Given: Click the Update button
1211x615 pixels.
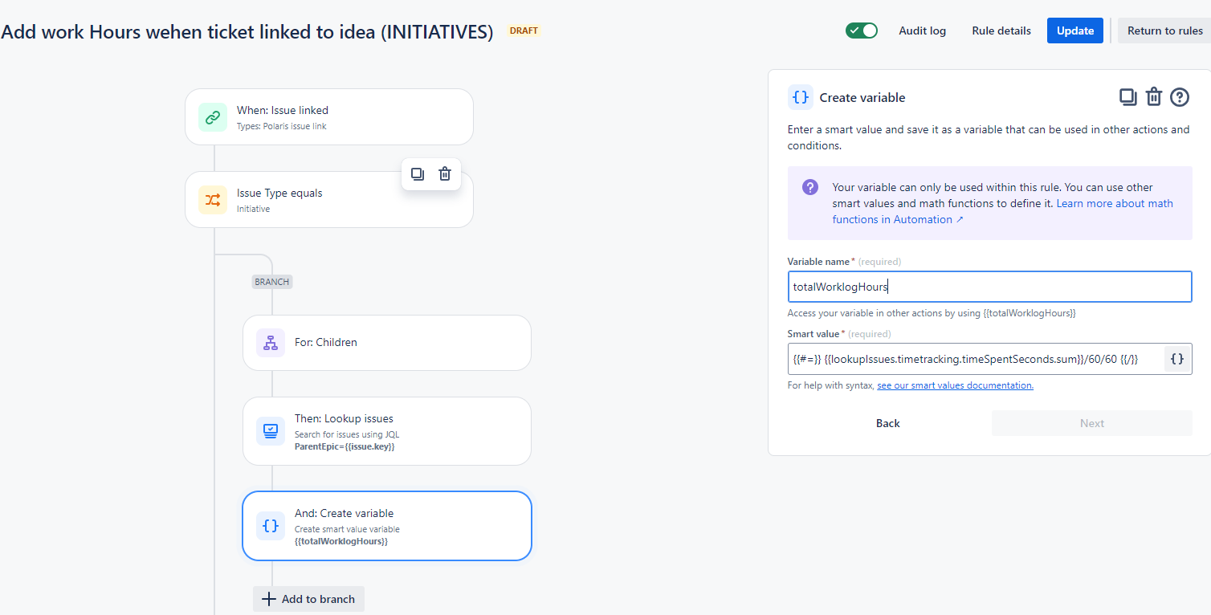Looking at the screenshot, I should pos(1075,31).
